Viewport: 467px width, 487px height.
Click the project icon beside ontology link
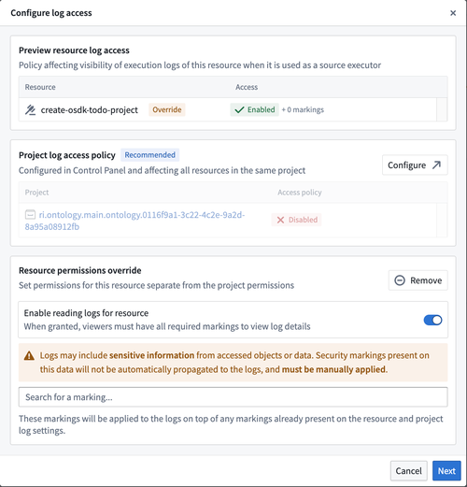coord(30,215)
